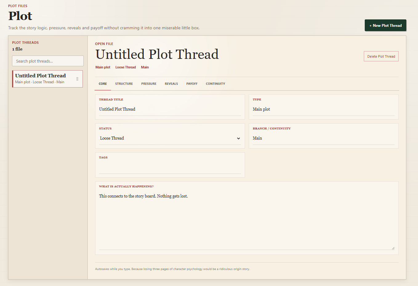Focus the Search plot threads field

tap(48, 61)
